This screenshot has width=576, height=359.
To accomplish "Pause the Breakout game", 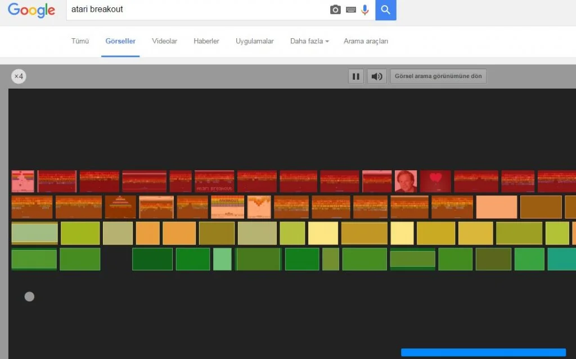I will click(x=355, y=76).
